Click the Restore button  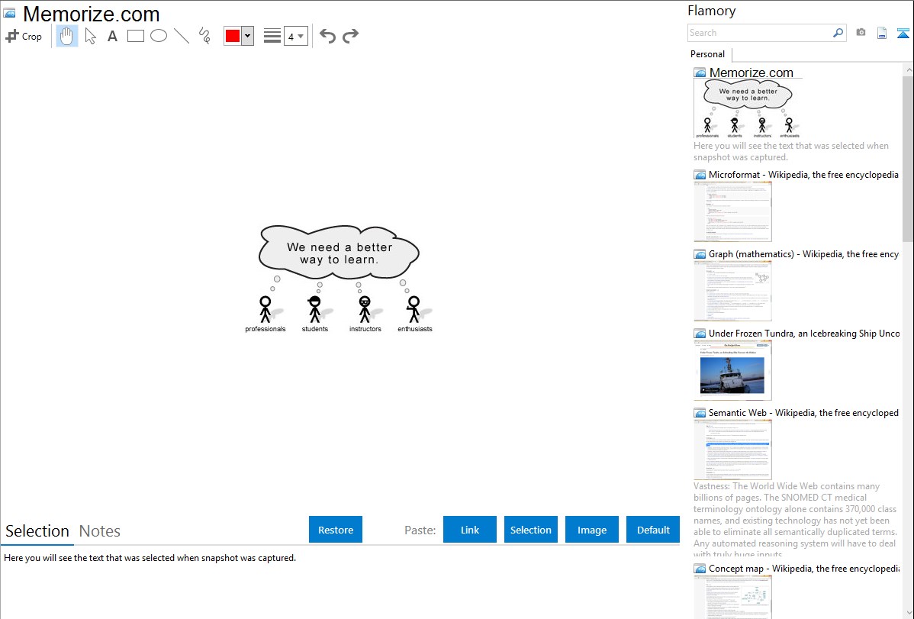(336, 530)
